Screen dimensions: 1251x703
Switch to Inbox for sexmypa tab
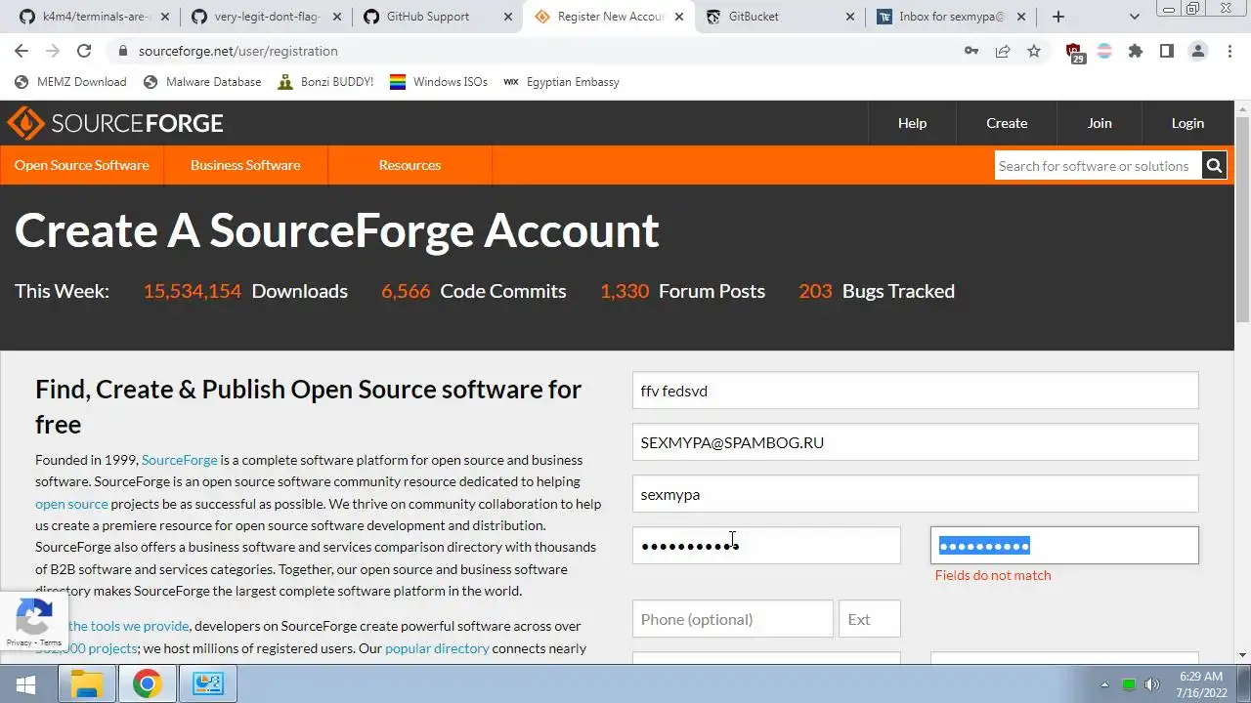[x=950, y=17]
